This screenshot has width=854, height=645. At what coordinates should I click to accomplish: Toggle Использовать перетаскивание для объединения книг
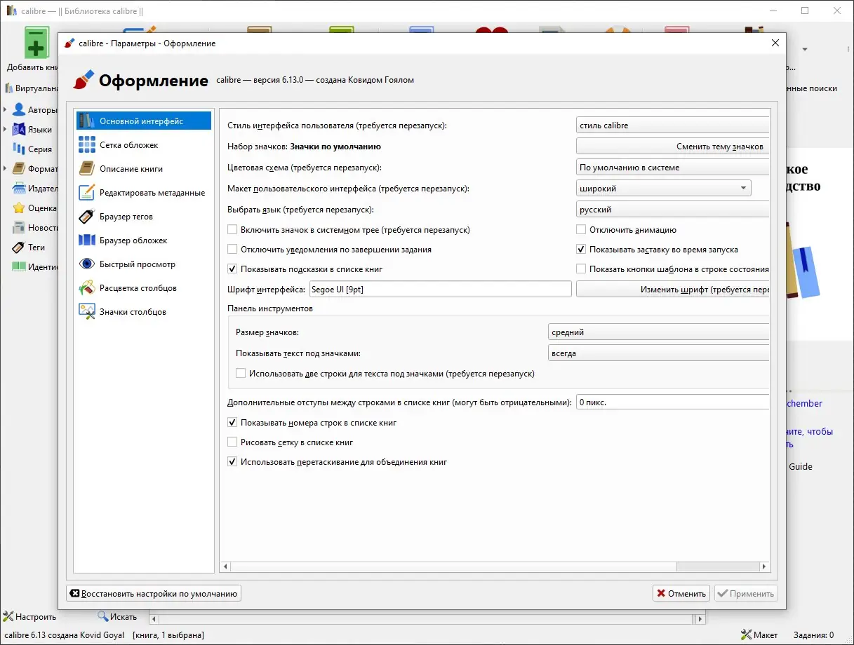point(232,463)
